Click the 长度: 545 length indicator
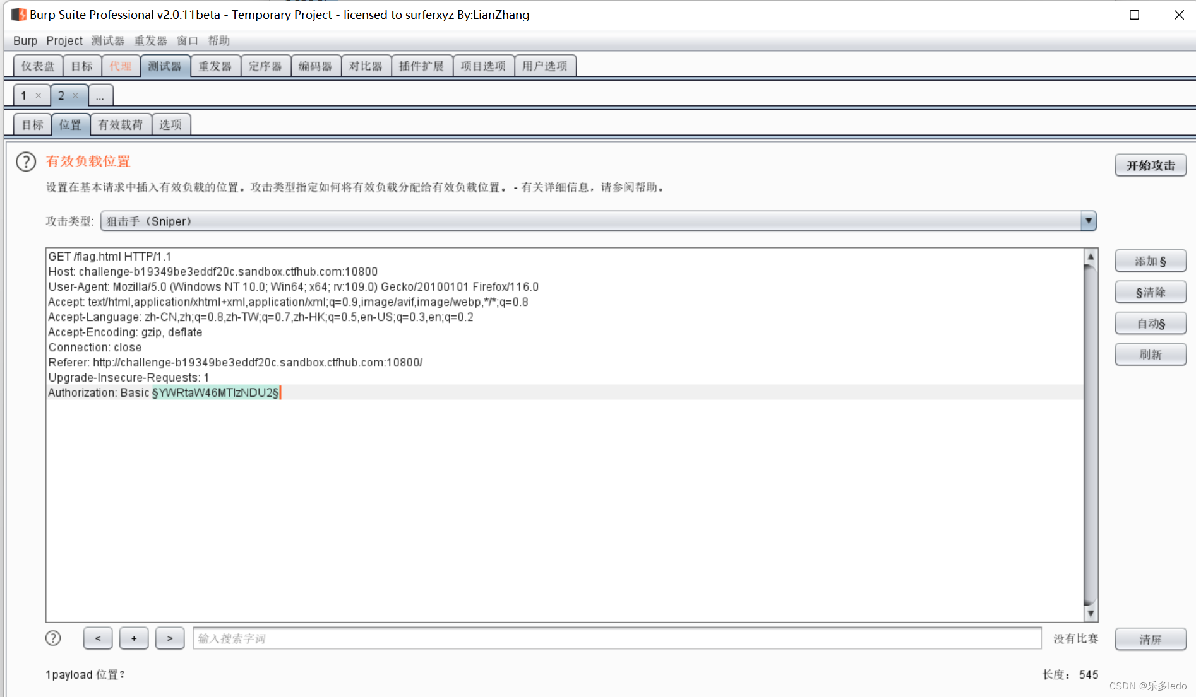Screen dimensions: 1196x697 point(1070,674)
